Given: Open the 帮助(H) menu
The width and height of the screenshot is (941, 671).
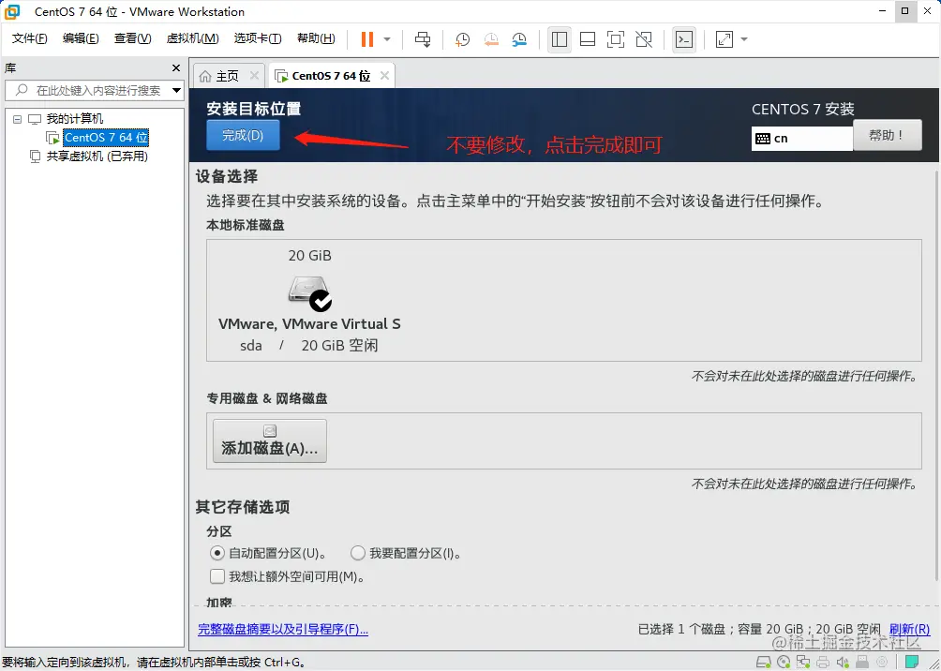Looking at the screenshot, I should click(316, 38).
